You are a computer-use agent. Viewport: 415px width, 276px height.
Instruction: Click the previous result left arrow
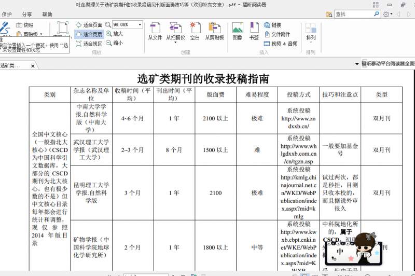pos(398,15)
